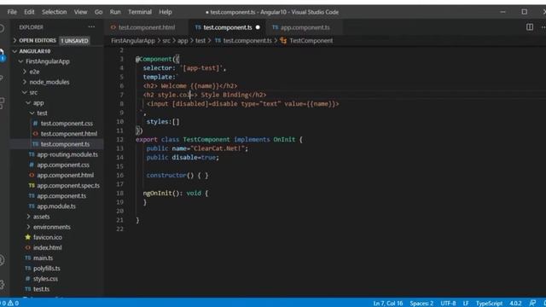Switch to the test.component.ts tab
This screenshot has height=307, width=546.
tap(227, 27)
